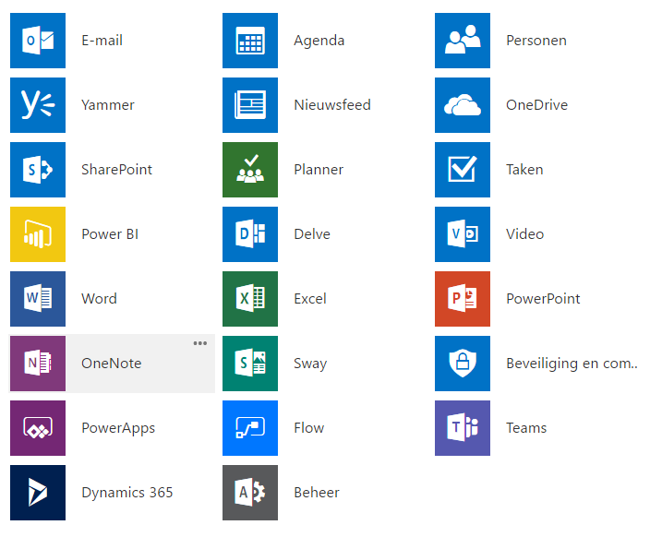Launch the PowerApps icon
Image resolution: width=650 pixels, height=537 pixels.
pyautogui.click(x=38, y=428)
